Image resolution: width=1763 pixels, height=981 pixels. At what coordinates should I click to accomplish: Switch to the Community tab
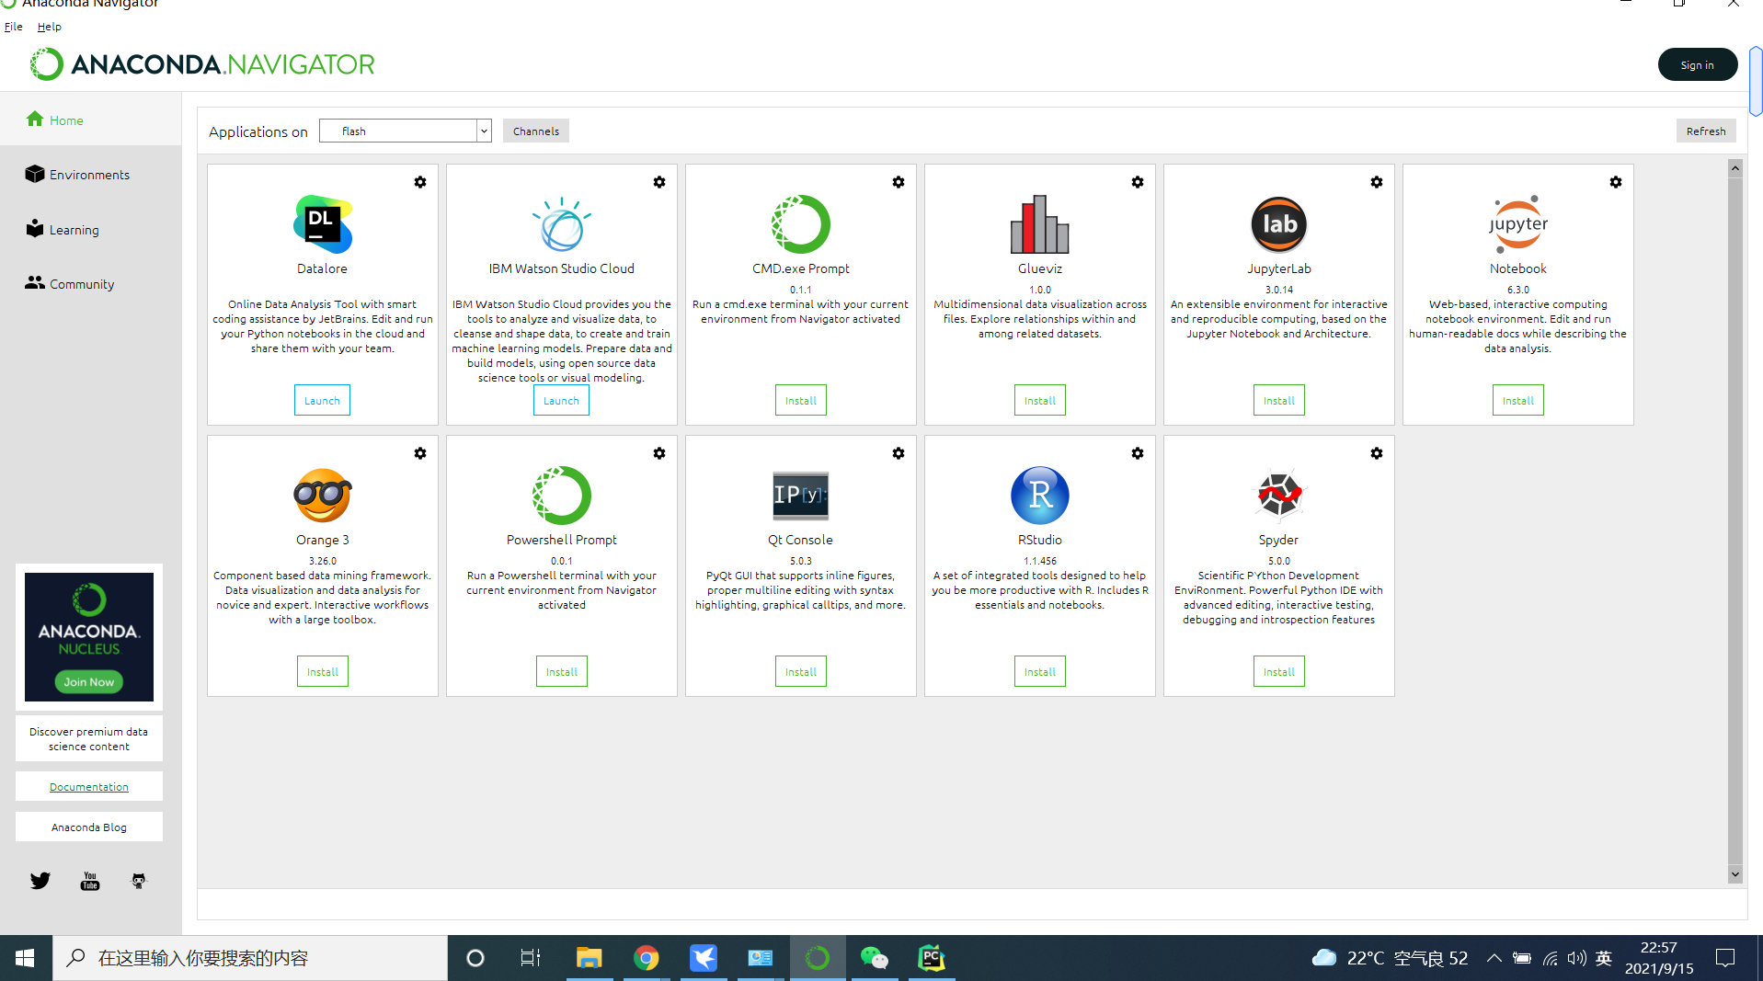[91, 284]
